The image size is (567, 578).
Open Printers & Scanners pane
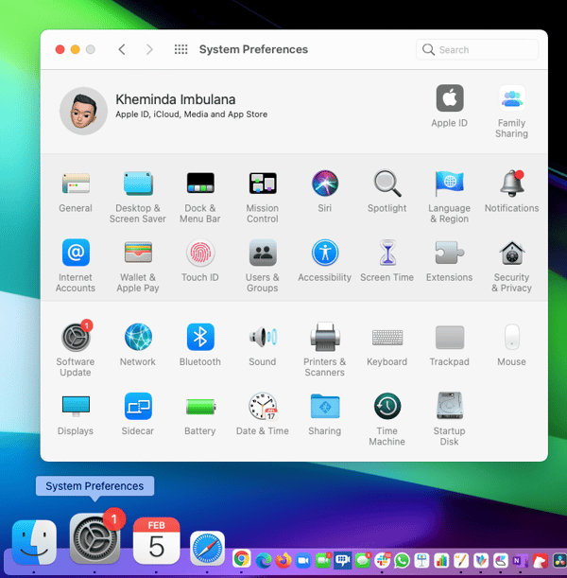pos(325,349)
